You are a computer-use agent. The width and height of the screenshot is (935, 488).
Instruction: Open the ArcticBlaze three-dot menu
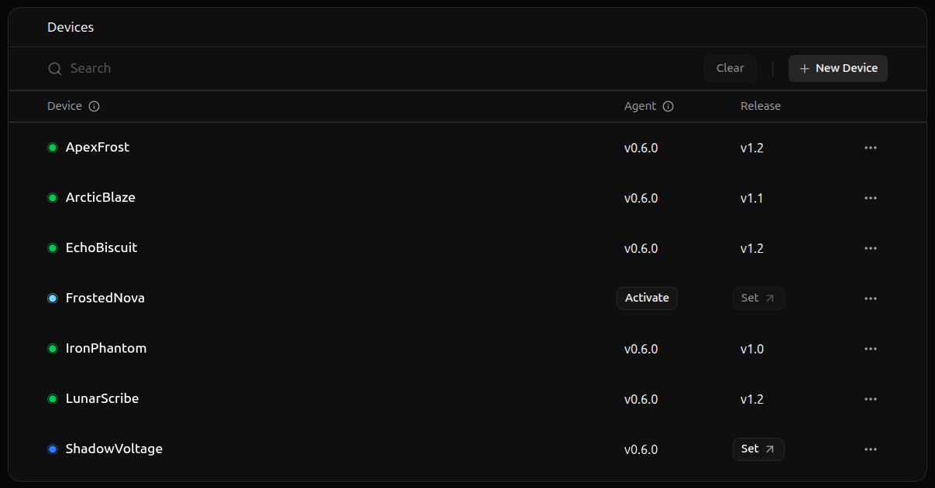click(871, 198)
